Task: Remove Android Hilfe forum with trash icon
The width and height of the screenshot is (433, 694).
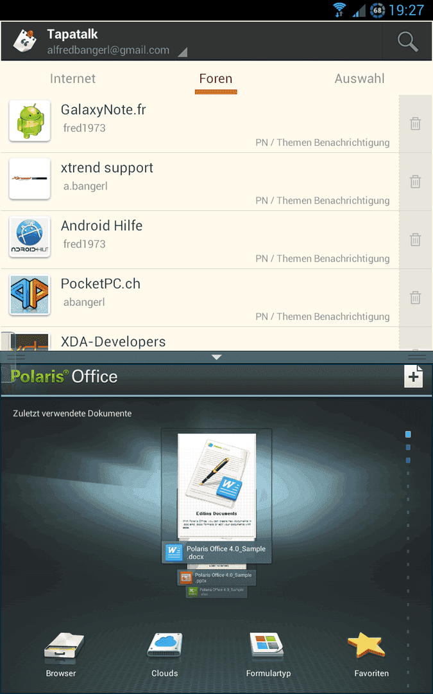Action: point(415,240)
